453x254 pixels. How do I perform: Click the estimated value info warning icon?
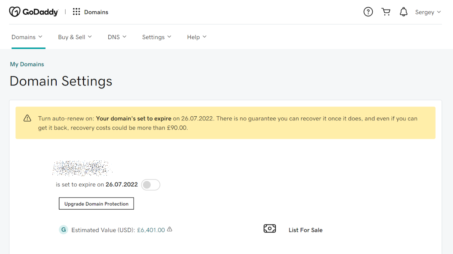click(169, 229)
